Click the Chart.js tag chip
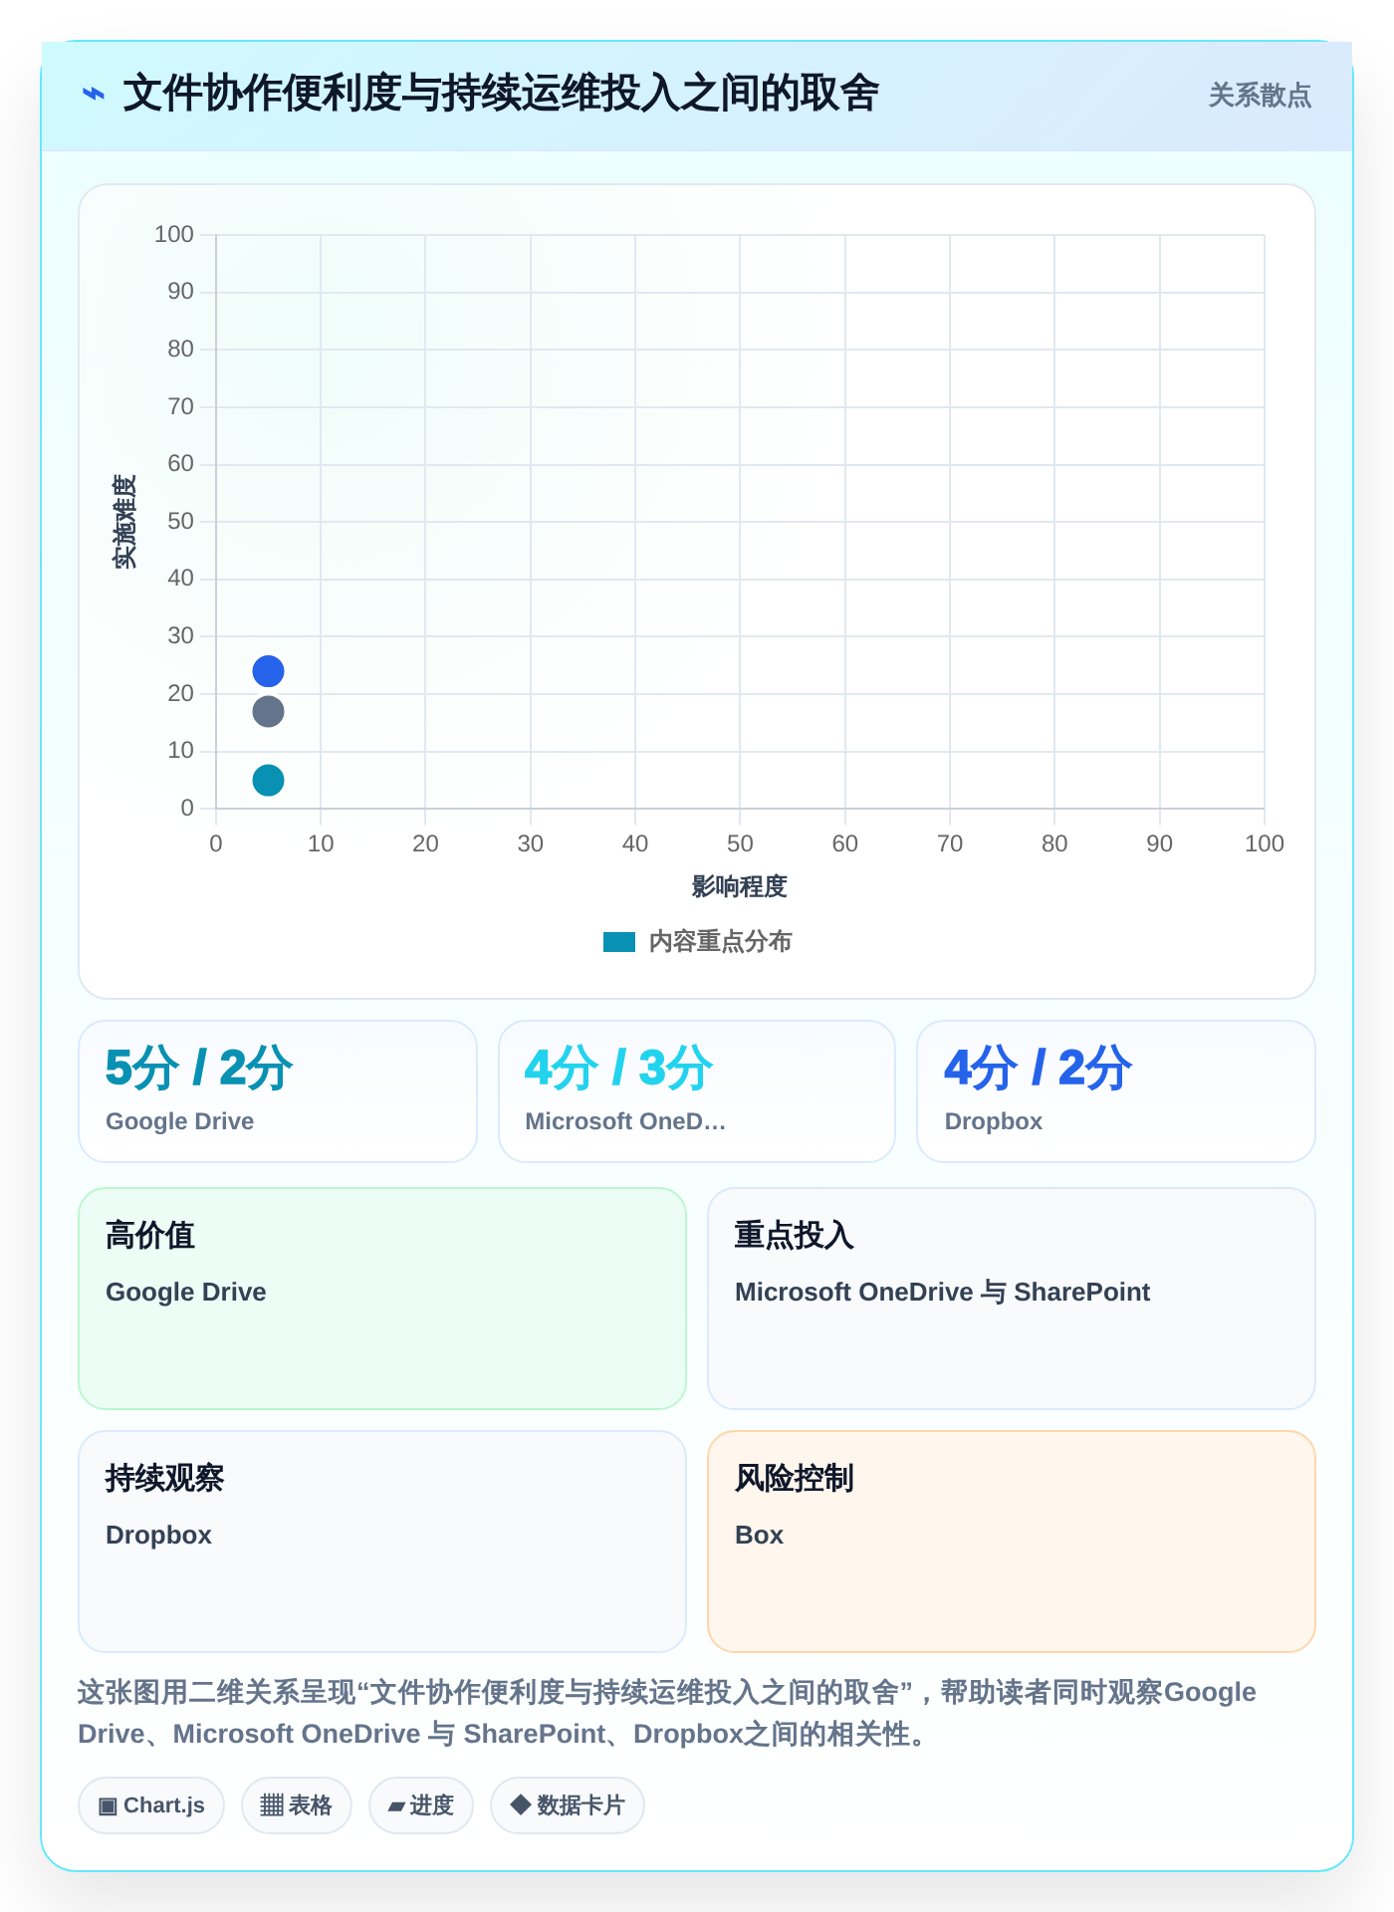Screen dimensions: 1394x1912 click(151, 1805)
